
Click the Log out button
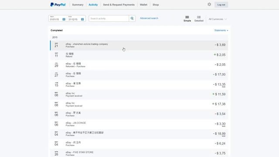(x=221, y=5)
